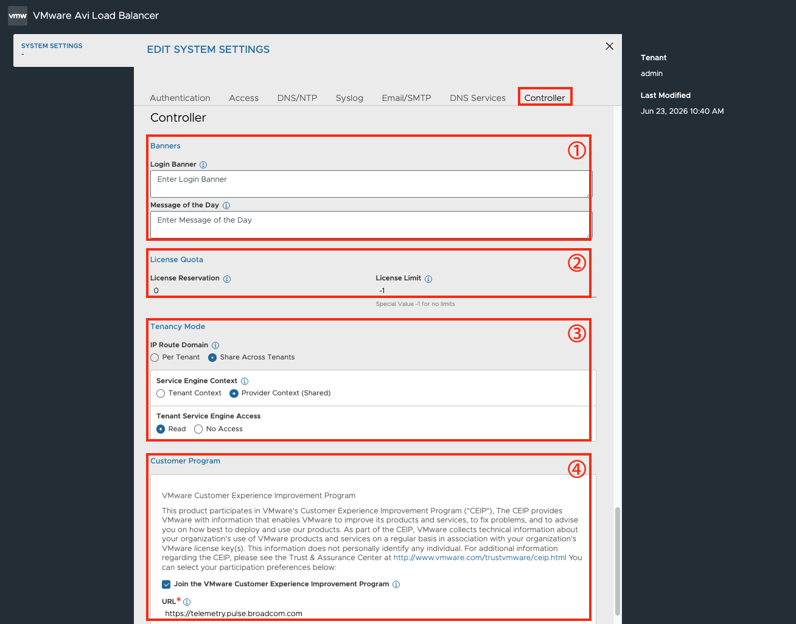The height and width of the screenshot is (624, 796).
Task: Open License Limit info tooltip
Action: tap(428, 279)
